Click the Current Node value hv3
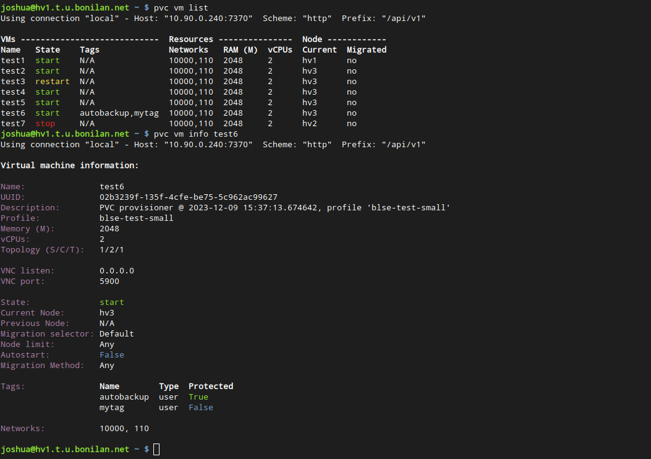651x459 pixels. click(107, 312)
